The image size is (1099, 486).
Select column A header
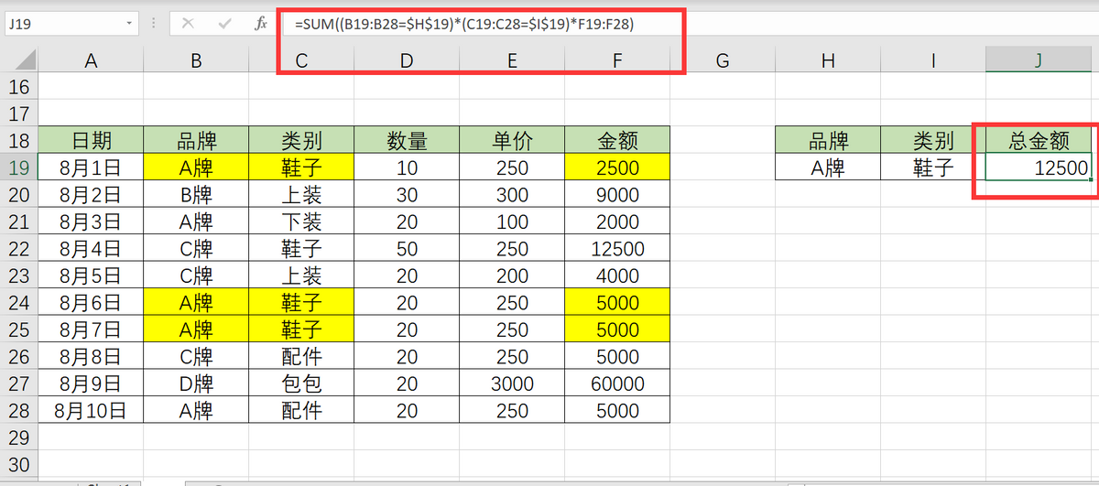coord(91,61)
